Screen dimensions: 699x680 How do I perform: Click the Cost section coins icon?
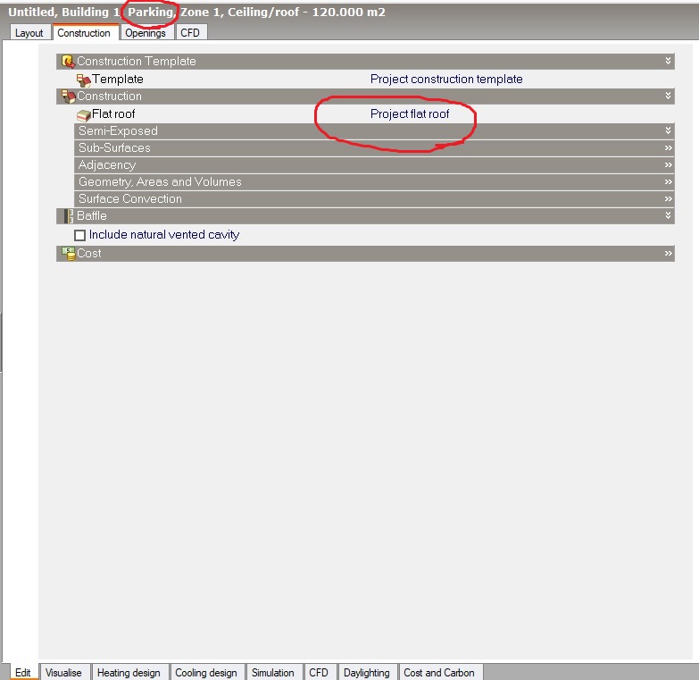tap(68, 254)
